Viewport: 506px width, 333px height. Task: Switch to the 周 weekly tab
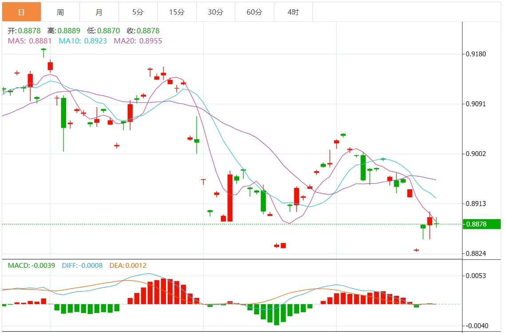(x=60, y=12)
